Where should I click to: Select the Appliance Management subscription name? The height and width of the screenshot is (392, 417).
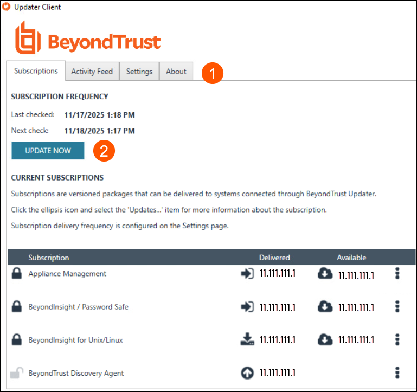(67, 274)
